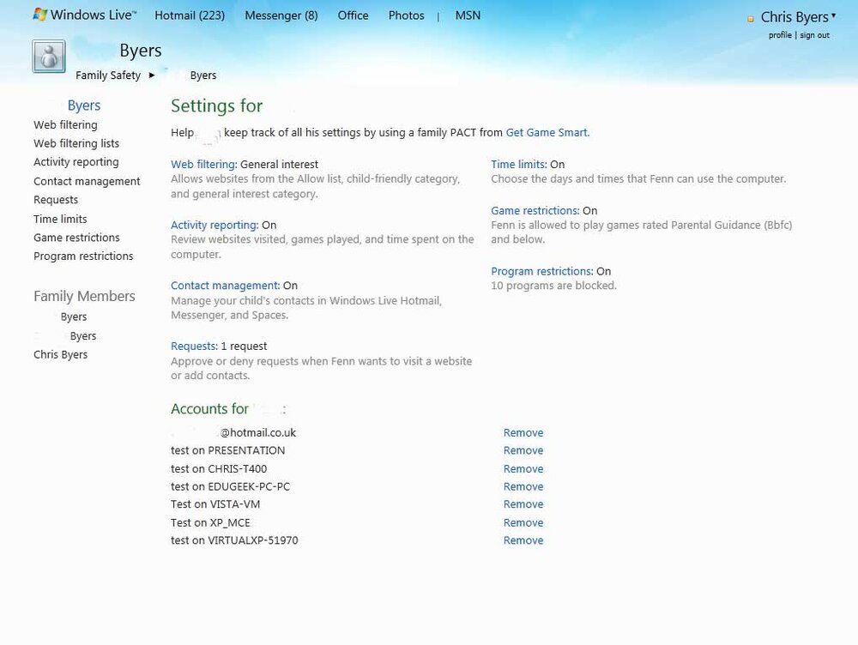This screenshot has width=858, height=645.
Task: Open the MSN menu item
Action: [468, 15]
